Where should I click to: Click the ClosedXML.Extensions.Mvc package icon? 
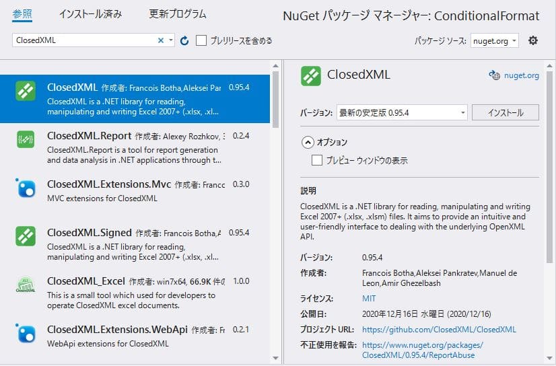pyautogui.click(x=26, y=188)
